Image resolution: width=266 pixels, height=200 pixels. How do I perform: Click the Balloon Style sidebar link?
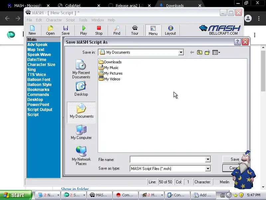(x=40, y=85)
